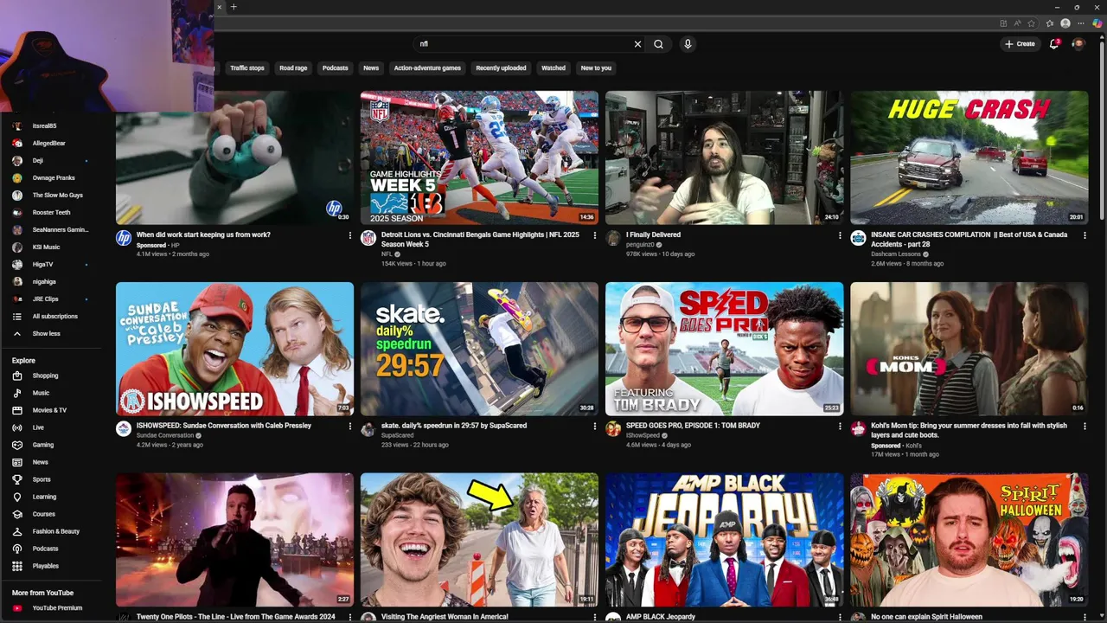Open more options for HP sponsored video
Screen dimensions: 1107x623
(350, 235)
